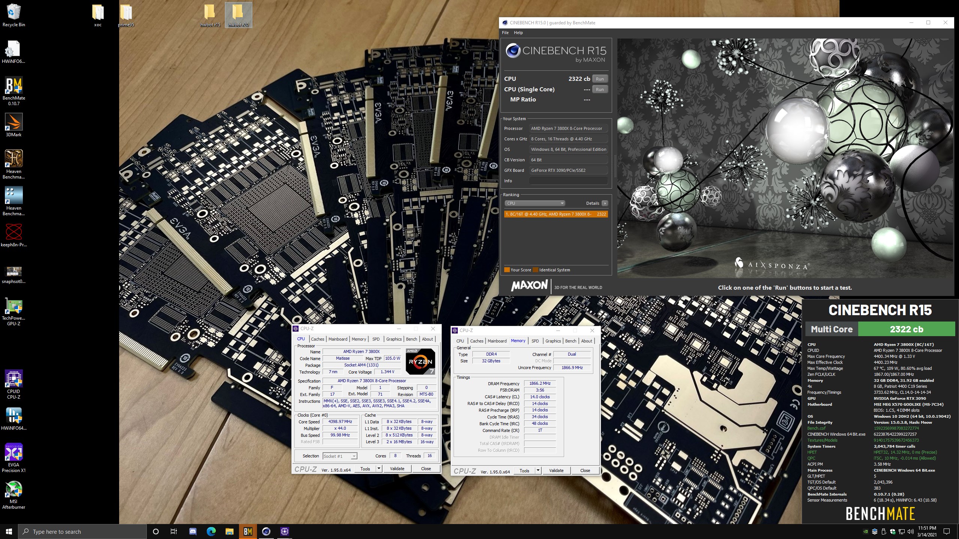The width and height of the screenshot is (959, 539).
Task: Open Microsoft Edge from taskbar
Action: click(211, 532)
